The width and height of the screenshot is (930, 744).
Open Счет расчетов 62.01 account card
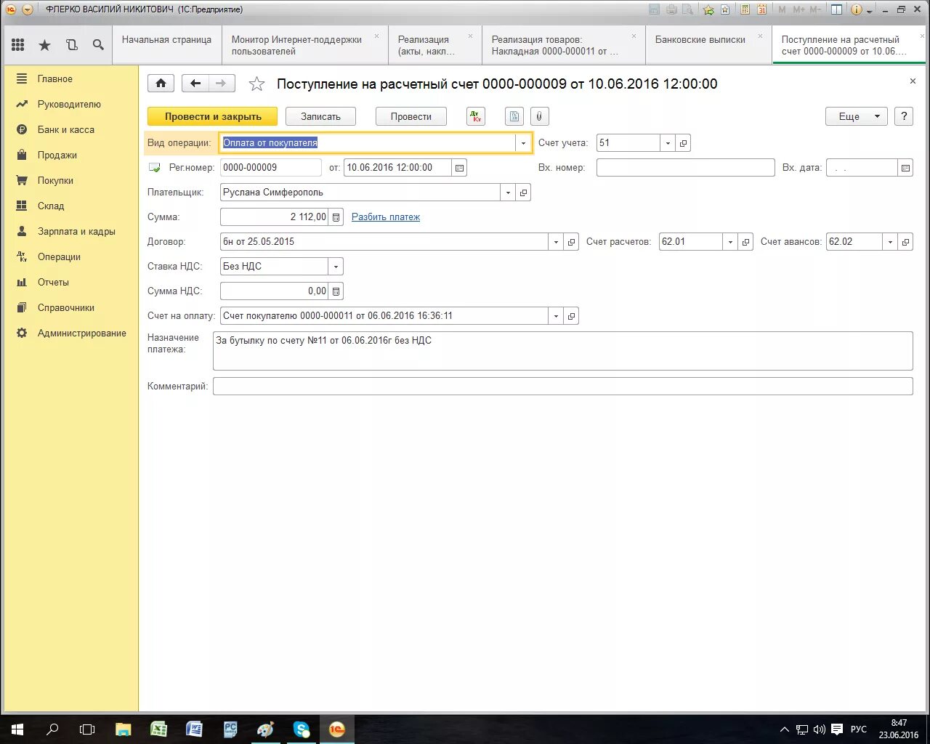point(745,242)
